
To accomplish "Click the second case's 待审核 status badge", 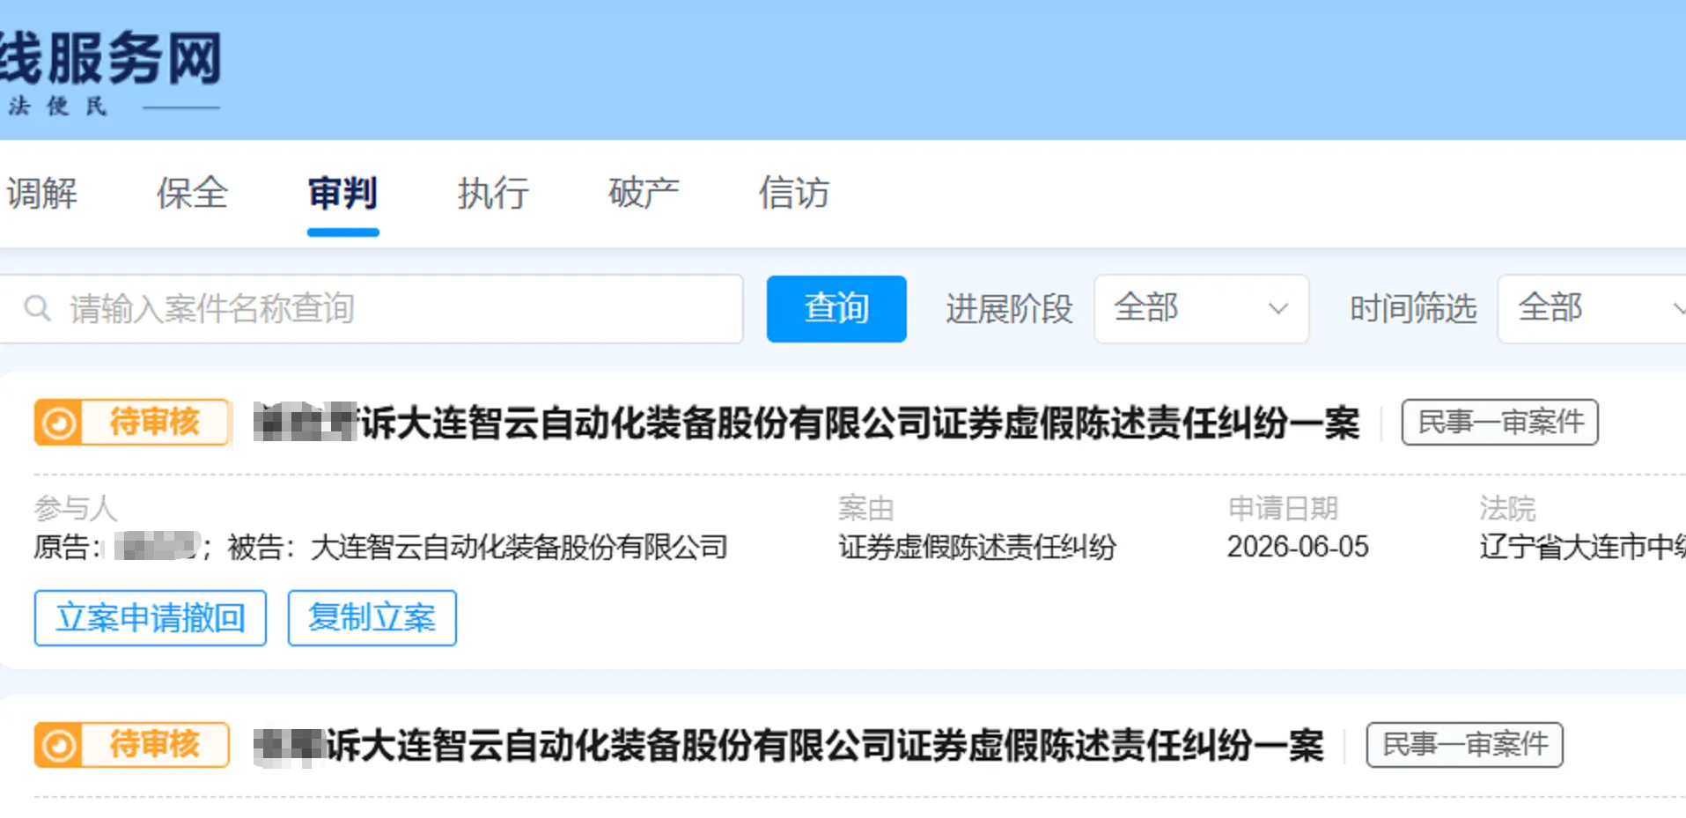I will coord(132,745).
